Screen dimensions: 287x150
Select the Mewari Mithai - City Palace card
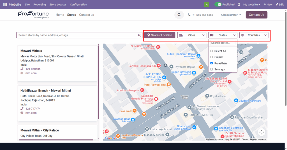coord(57,133)
